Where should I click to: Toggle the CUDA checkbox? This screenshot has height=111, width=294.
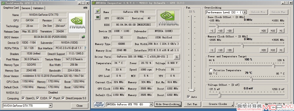(38, 98)
